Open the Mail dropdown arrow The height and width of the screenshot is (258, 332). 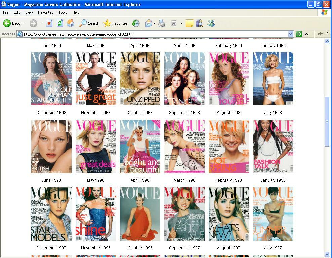click(x=154, y=23)
